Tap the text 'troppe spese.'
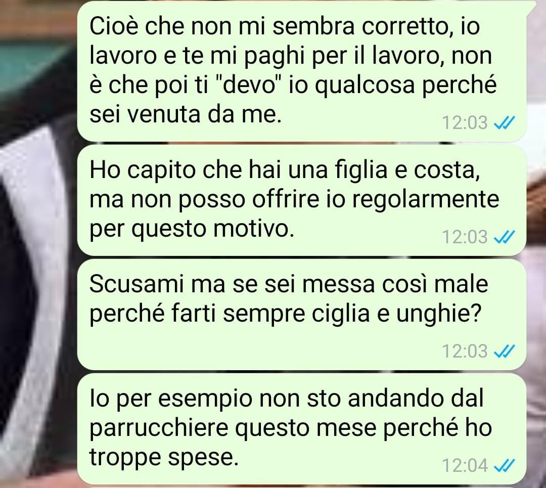Image resolution: width=546 pixels, height=488 pixels. (164, 457)
